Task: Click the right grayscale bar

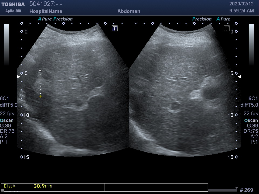Action: pos(251,44)
